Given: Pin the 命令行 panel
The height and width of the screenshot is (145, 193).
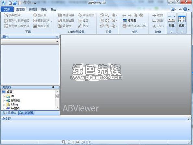Looking at the screenshot, I should coord(189,119).
